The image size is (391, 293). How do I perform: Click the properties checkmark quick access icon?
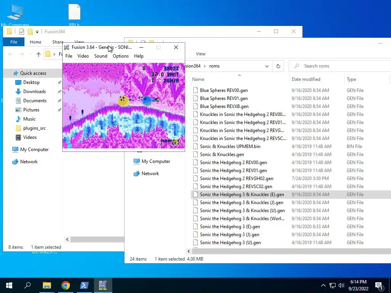tap(22, 32)
